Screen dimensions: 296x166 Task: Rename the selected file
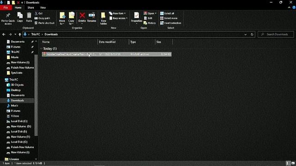(x=92, y=18)
